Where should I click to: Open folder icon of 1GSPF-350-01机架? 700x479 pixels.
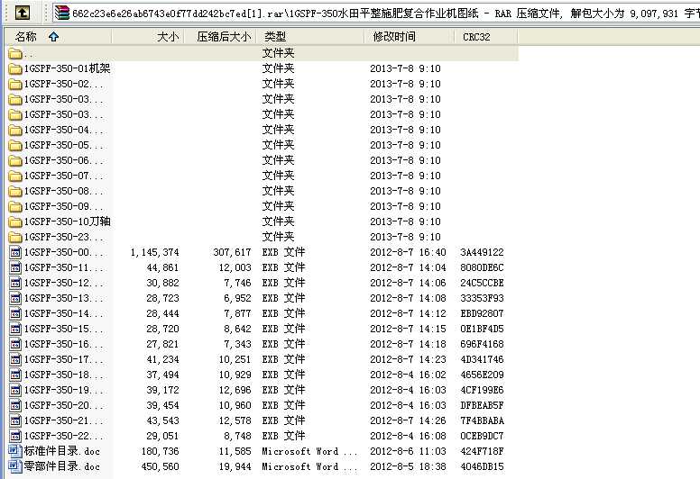(15, 68)
